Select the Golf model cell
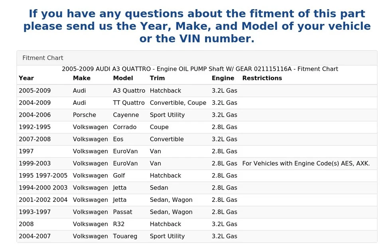 (119, 176)
